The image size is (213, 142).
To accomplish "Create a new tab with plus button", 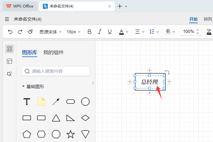I will point(120,6).
